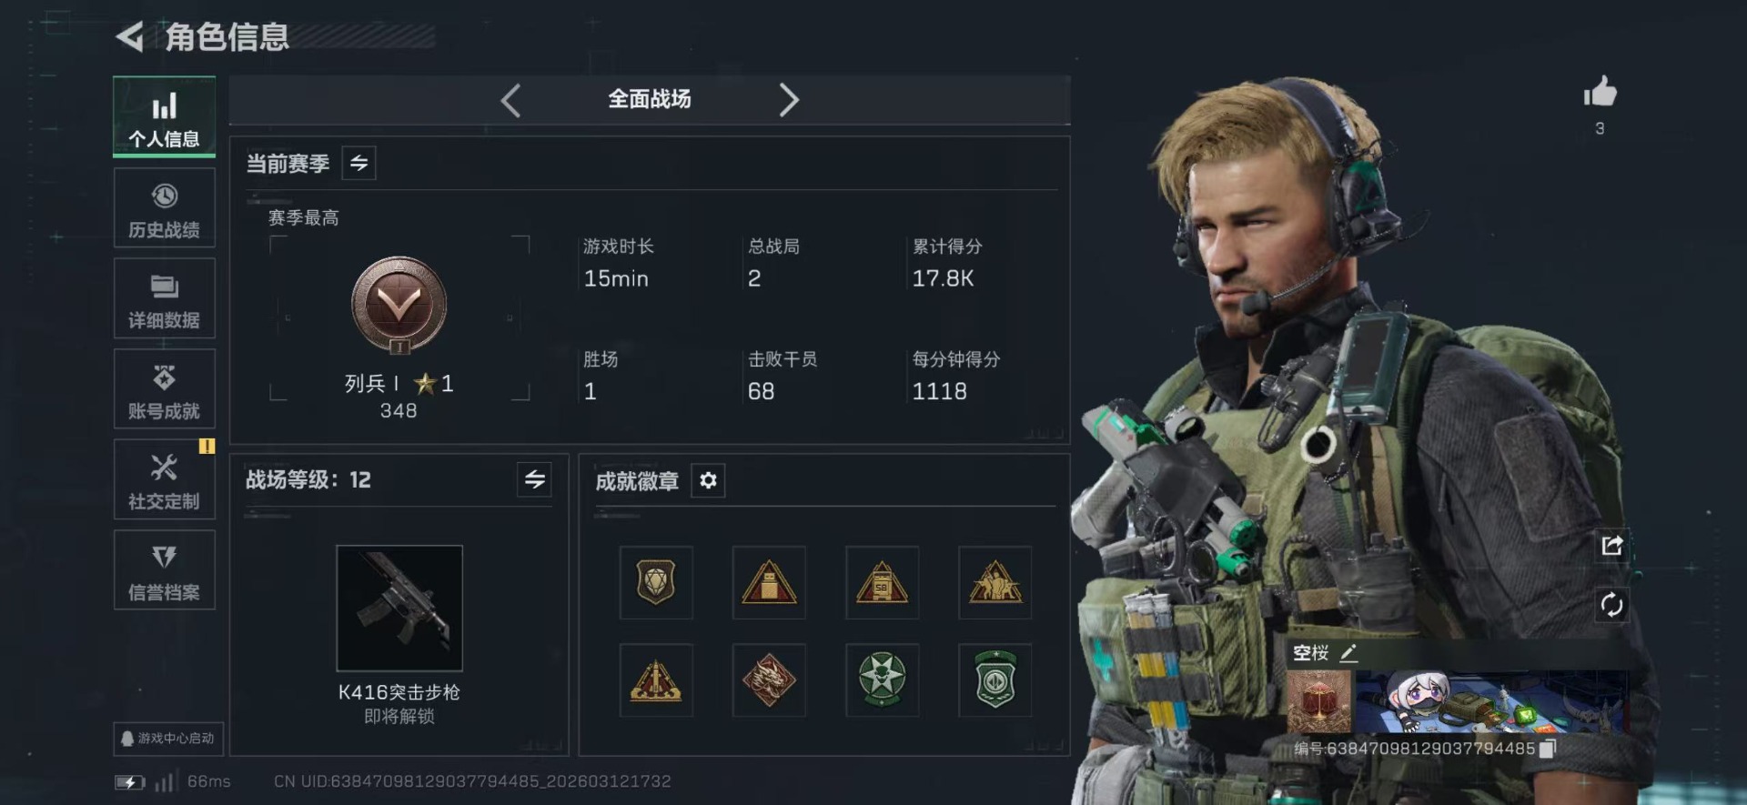Switch to previous mode with left chevron

[x=511, y=100]
